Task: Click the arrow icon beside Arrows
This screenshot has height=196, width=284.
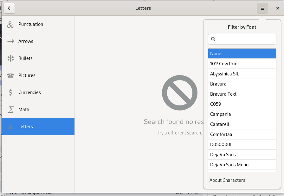Action: coord(11,41)
